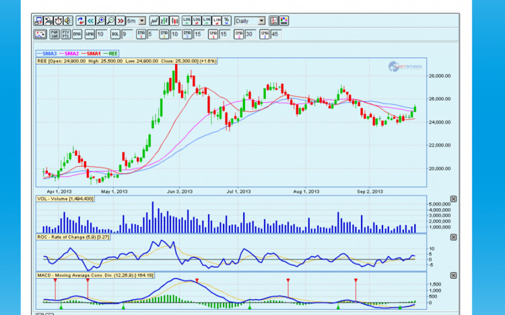The width and height of the screenshot is (505, 315).
Task: Click the BOL period field showing 9
Action: (127, 34)
